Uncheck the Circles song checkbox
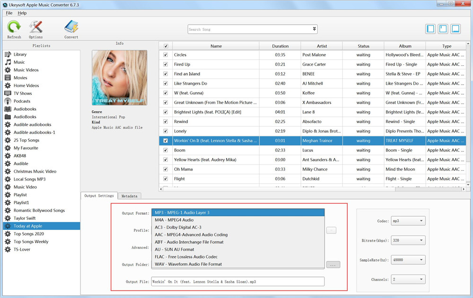Image resolution: width=473 pixels, height=298 pixels. click(x=165, y=55)
